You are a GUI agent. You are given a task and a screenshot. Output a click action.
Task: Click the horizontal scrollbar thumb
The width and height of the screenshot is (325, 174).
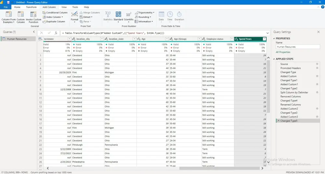point(219,168)
